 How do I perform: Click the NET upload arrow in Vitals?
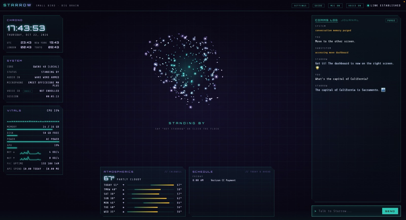14,158
